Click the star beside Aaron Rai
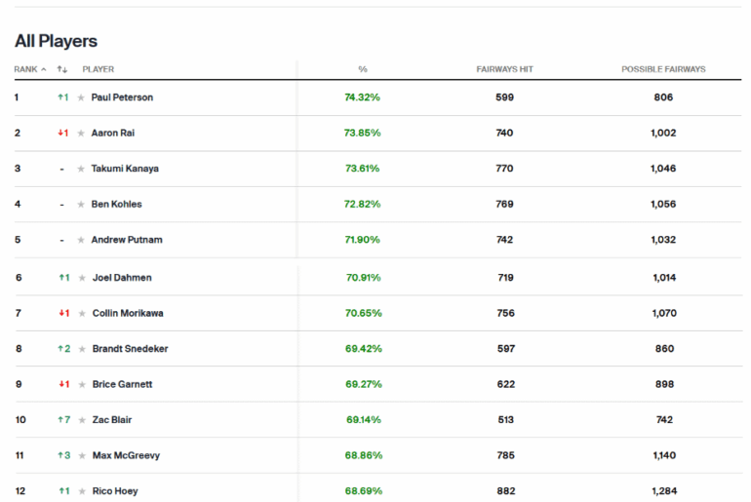Screen dimensions: 751x502 (x=81, y=133)
